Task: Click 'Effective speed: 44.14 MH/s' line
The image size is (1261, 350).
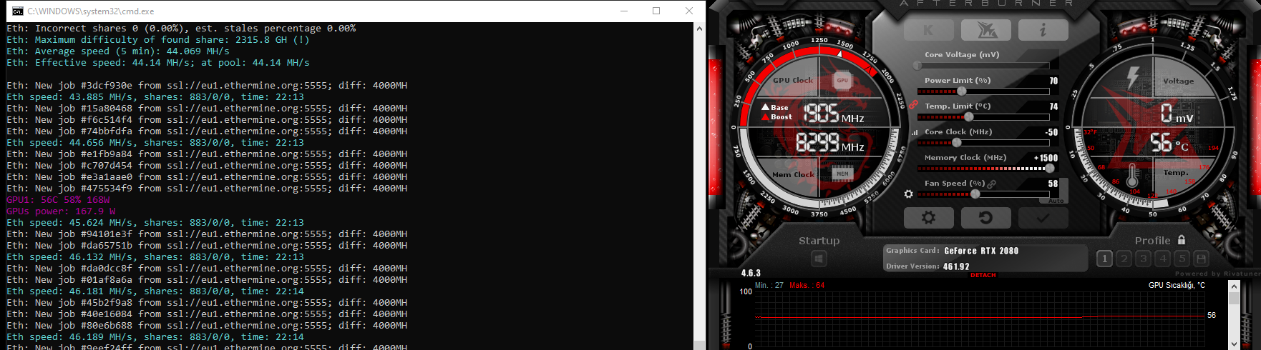Action: coord(158,63)
